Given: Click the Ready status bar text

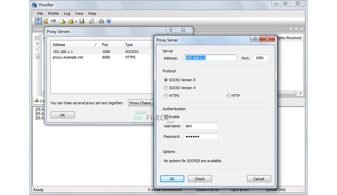Looking at the screenshot, I should (x=38, y=190).
